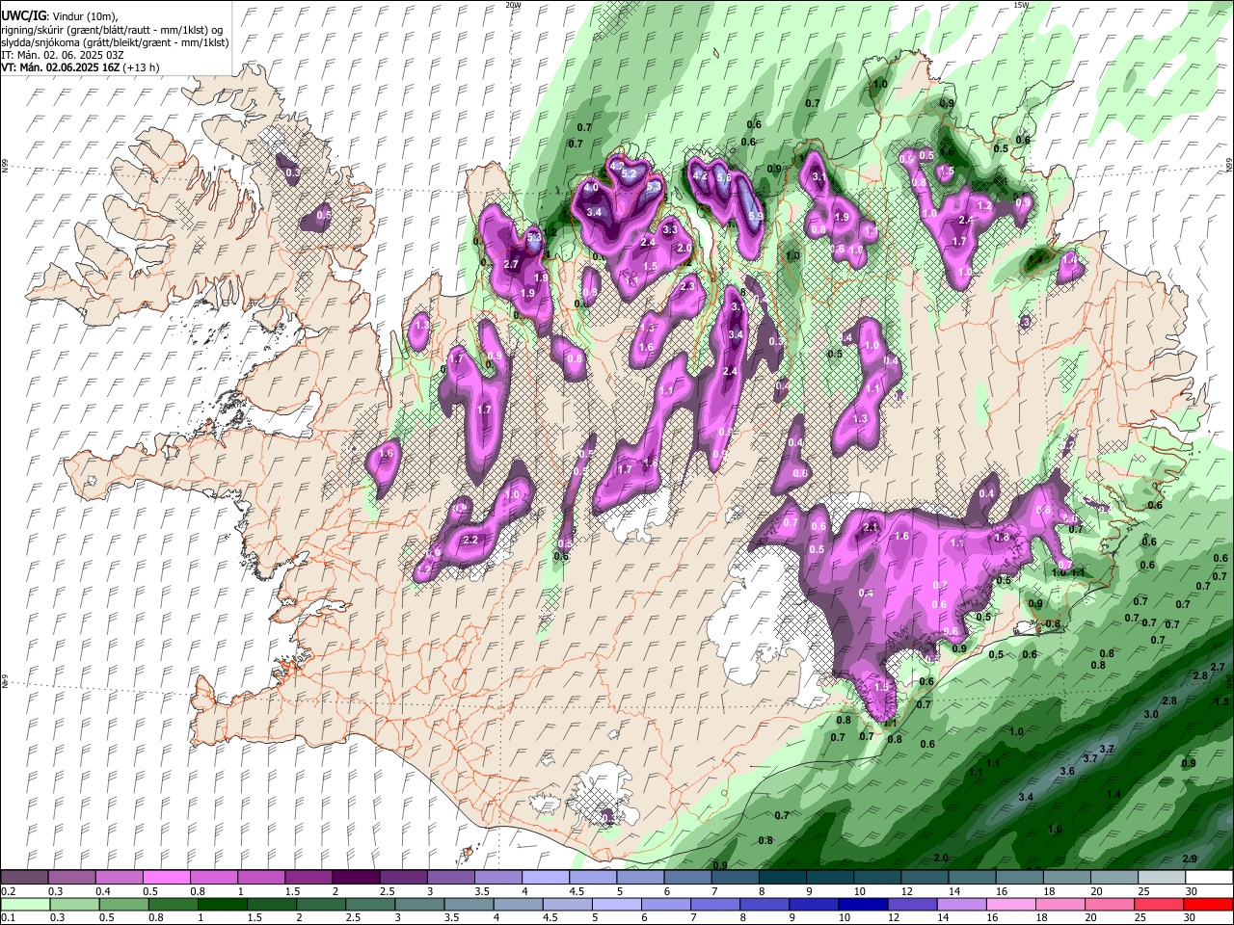Screen dimensions: 1234x925
Task: Select the '3.3' snowfall value on the map
Action: (x=671, y=230)
